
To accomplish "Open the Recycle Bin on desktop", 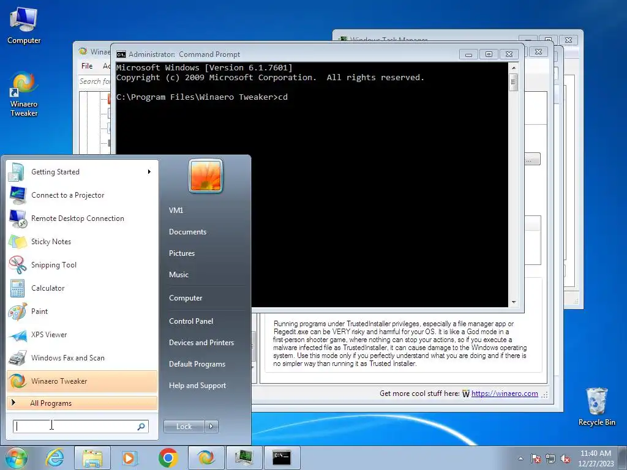I will (596, 407).
